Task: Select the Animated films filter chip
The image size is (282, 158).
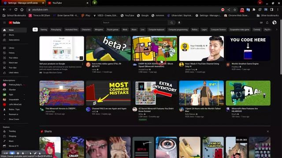Action: pyautogui.click(x=71, y=29)
